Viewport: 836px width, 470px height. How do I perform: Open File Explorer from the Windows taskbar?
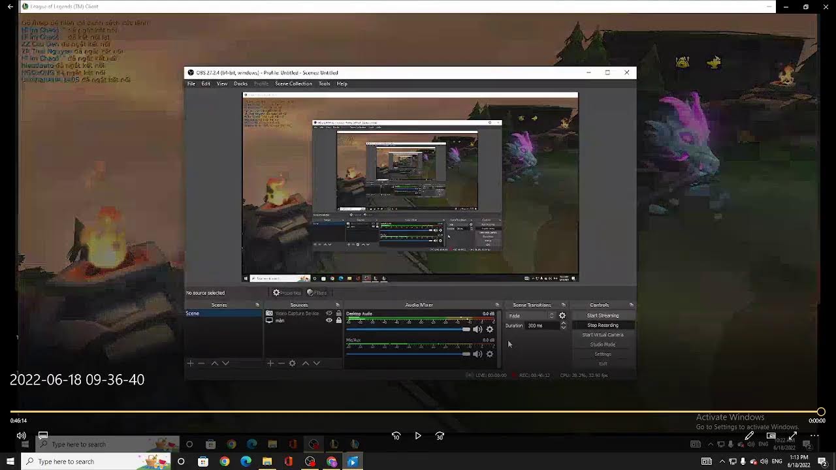pyautogui.click(x=267, y=462)
